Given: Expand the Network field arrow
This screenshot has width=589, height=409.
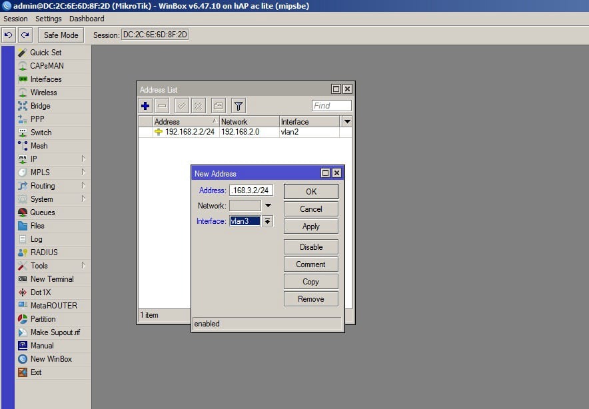Looking at the screenshot, I should click(268, 206).
